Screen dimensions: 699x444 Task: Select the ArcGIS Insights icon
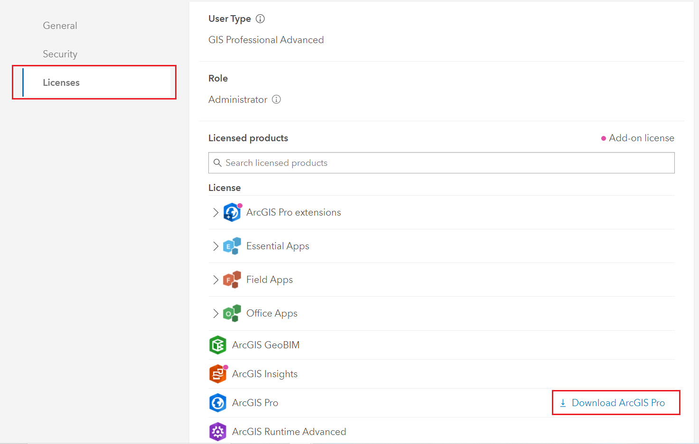[218, 374]
